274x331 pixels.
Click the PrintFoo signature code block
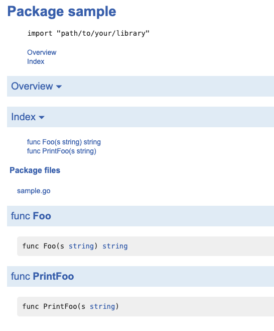(x=146, y=306)
